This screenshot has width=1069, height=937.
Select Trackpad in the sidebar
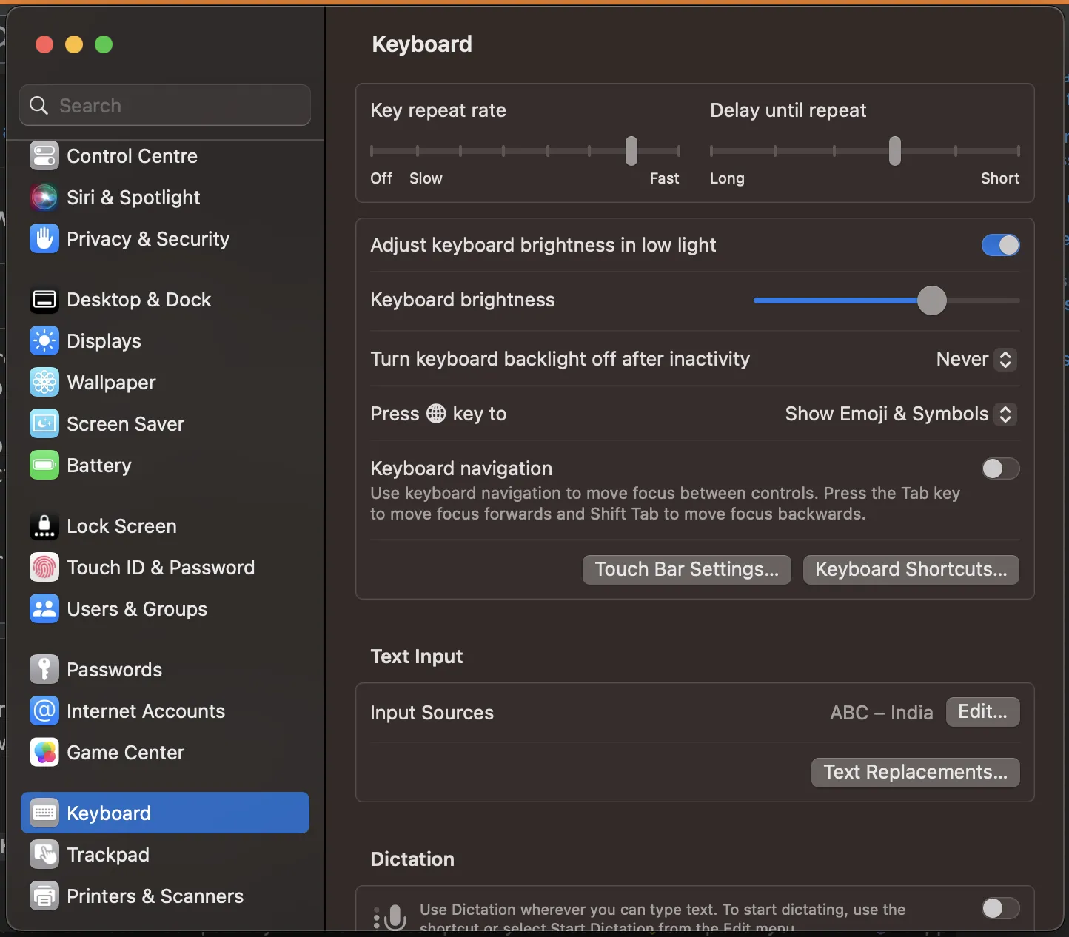pyautogui.click(x=108, y=855)
